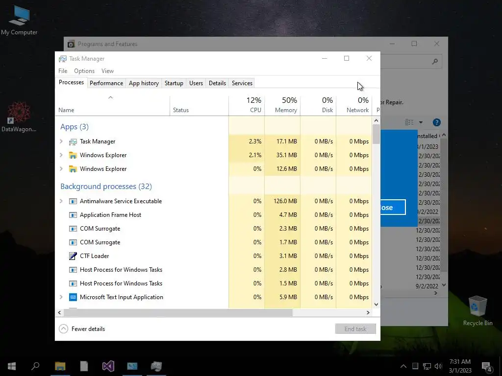Sort by the Disk column header
The image size is (502, 376).
click(319, 105)
